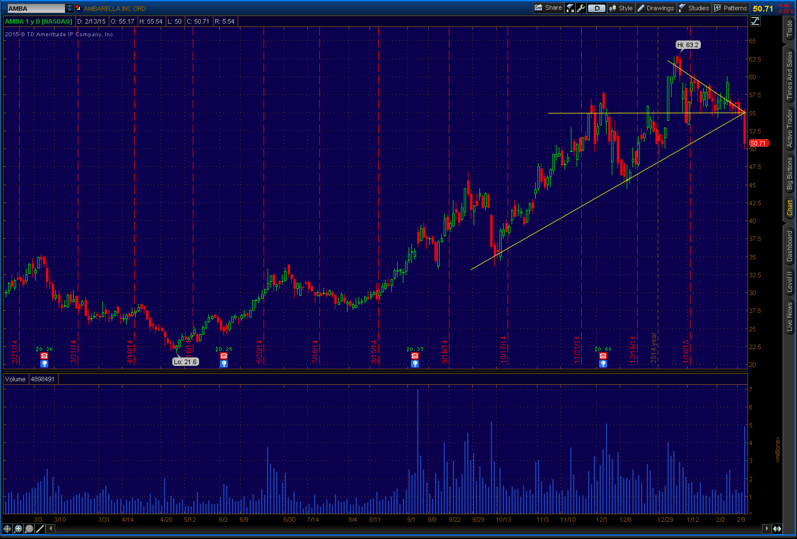Click the $0.26 earnings phone icon

pos(44,356)
